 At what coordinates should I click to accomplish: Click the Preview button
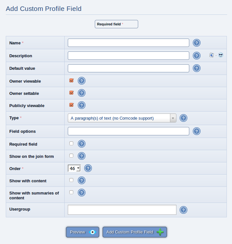pyautogui.click(x=83, y=232)
